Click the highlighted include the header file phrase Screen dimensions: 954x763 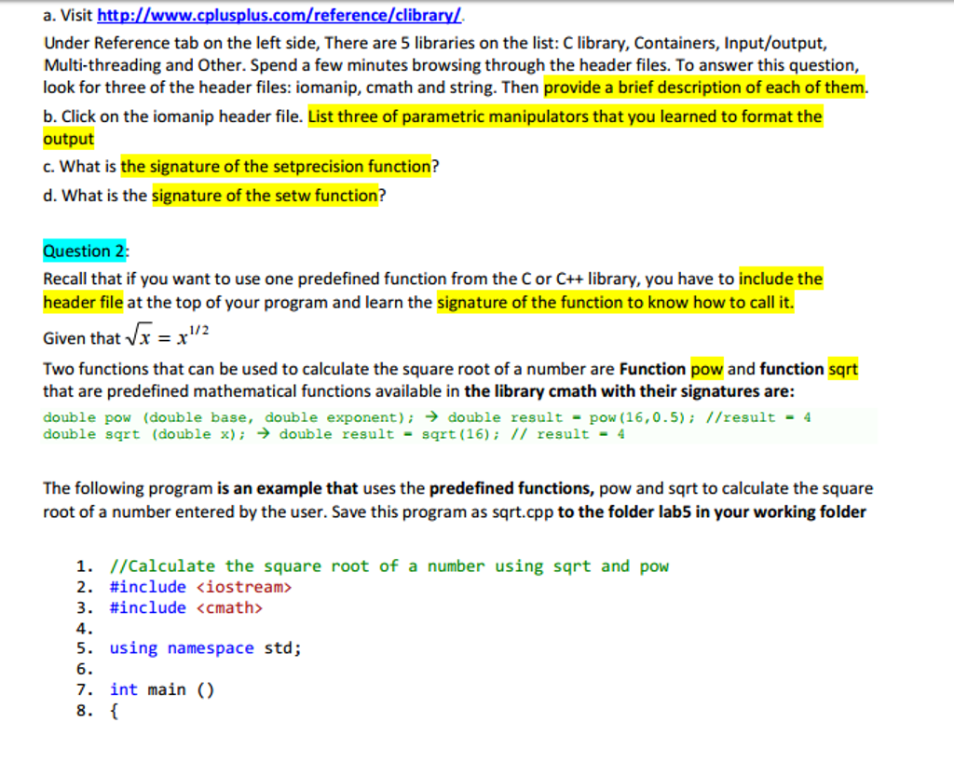click(x=781, y=279)
